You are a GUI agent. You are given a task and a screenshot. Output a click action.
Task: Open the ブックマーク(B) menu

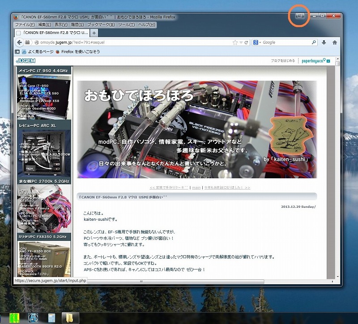(x=101, y=25)
